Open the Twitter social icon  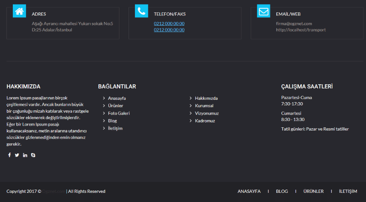tap(17, 155)
